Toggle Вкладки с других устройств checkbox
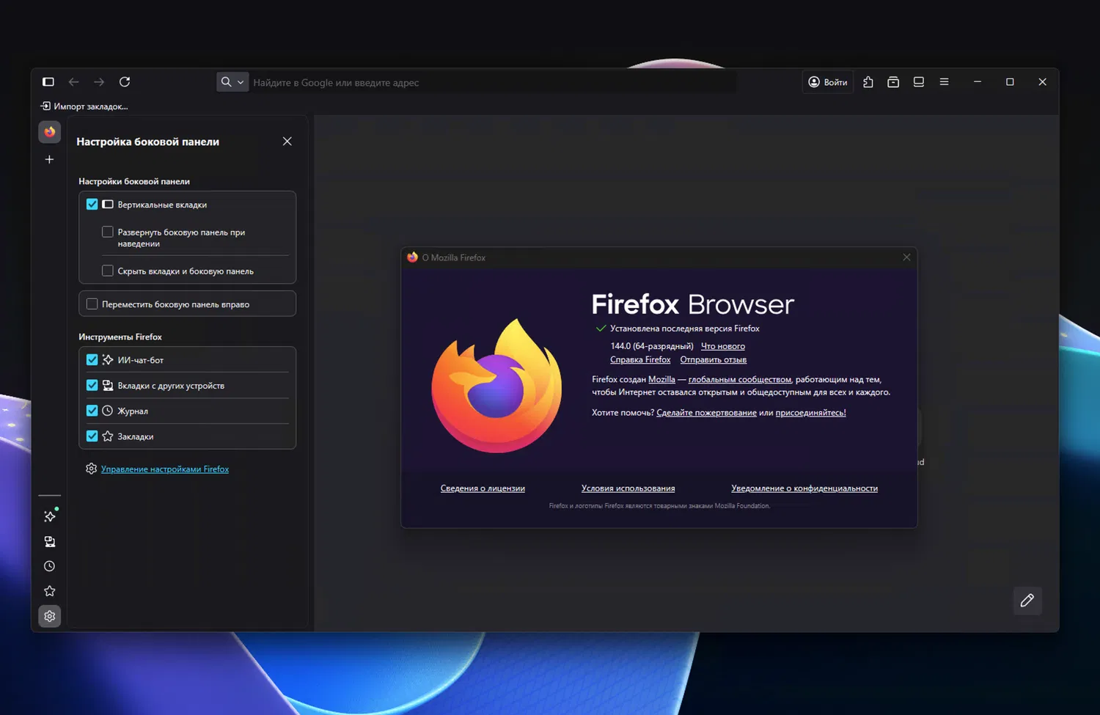 point(92,386)
